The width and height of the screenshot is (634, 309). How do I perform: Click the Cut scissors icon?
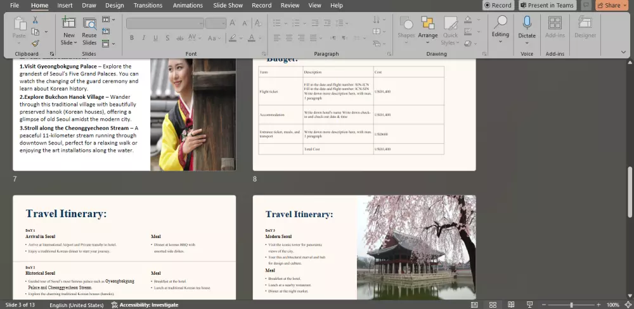click(x=36, y=20)
